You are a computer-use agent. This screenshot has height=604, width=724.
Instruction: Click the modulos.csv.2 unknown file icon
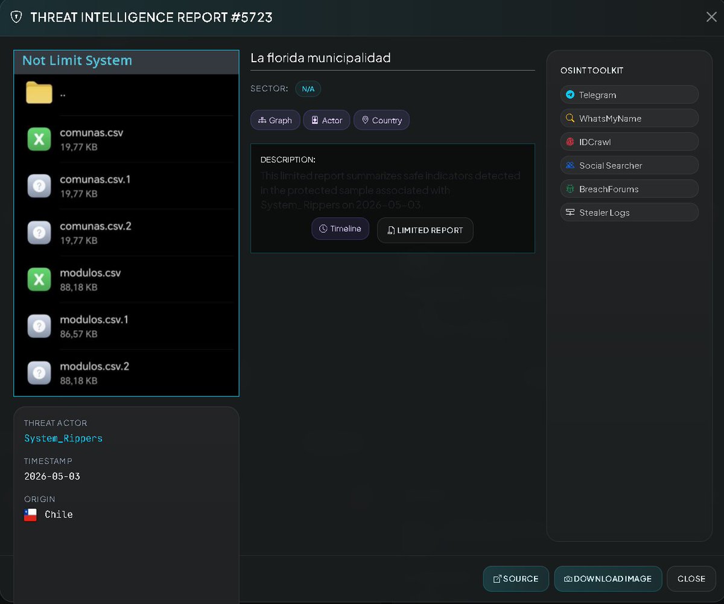[x=39, y=373]
